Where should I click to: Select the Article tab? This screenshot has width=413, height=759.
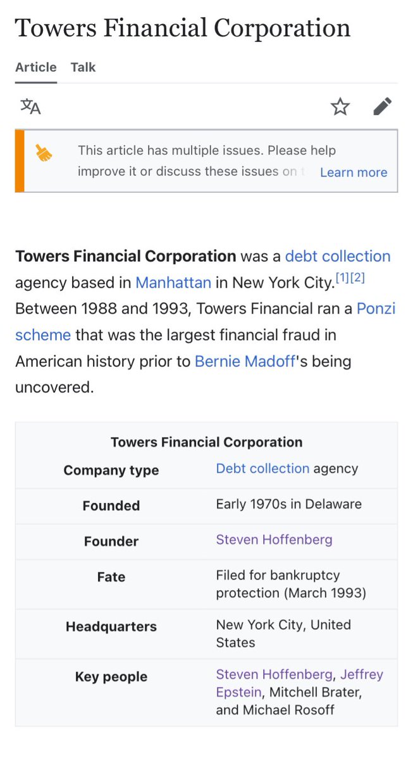click(36, 67)
